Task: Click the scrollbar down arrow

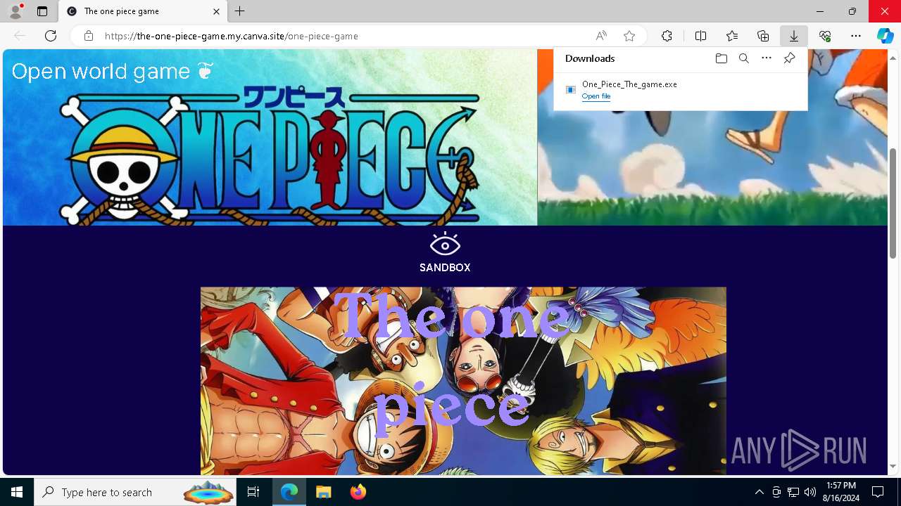Action: pyautogui.click(x=894, y=466)
